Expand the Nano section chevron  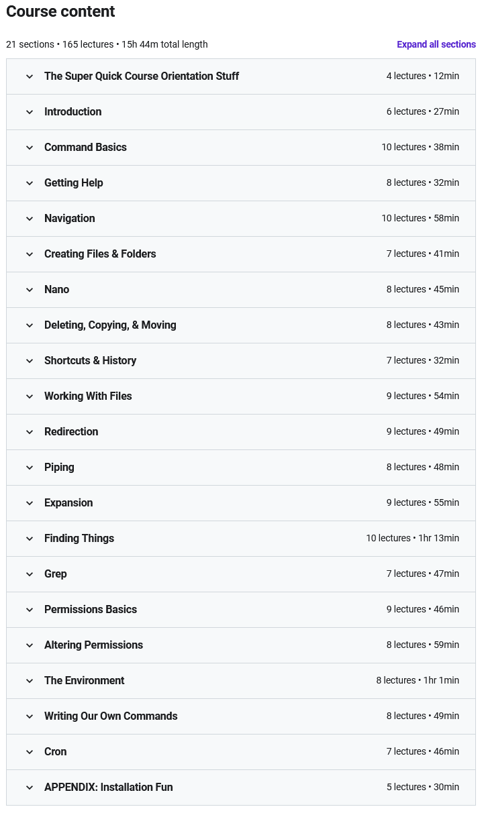(x=30, y=290)
